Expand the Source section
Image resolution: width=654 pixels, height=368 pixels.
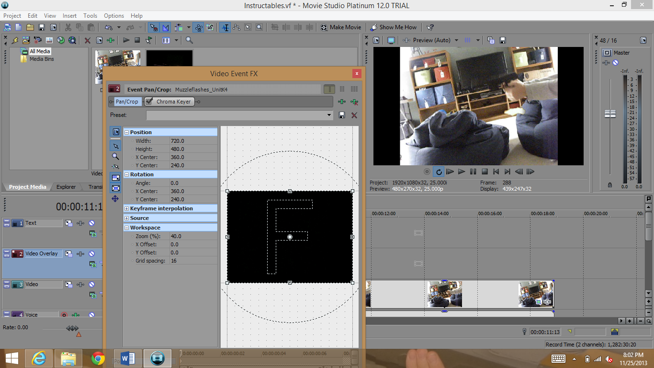click(x=127, y=218)
